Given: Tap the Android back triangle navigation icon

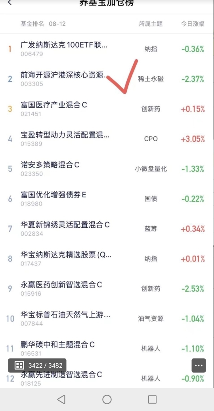Looking at the screenshot, I should [x=61, y=399].
